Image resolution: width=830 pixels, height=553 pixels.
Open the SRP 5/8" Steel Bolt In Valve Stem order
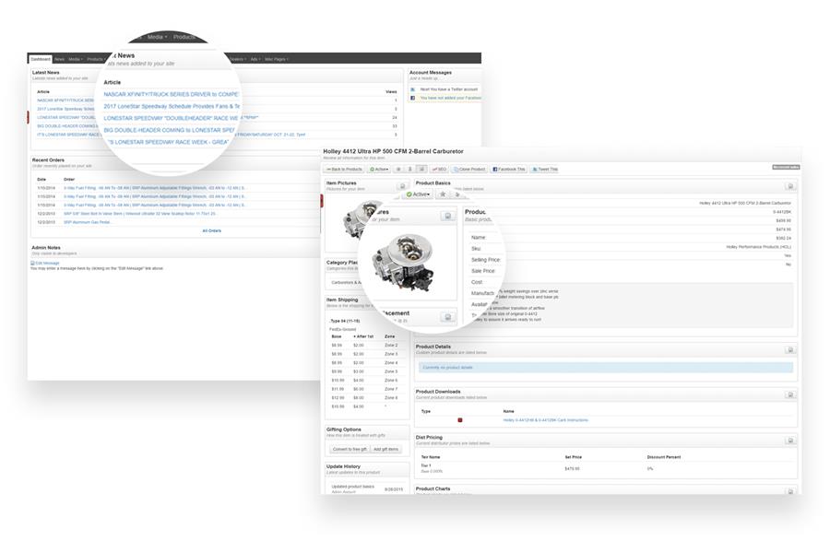point(140,214)
